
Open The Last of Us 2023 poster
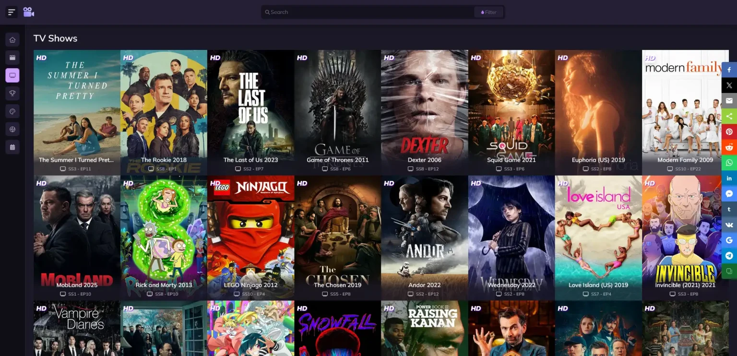(x=250, y=112)
